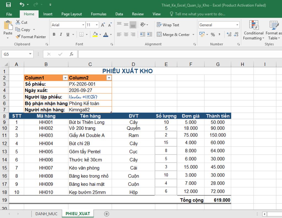This screenshot has width=282, height=218.
Task: Apply the yellow fill color
Action: (x=95, y=34)
